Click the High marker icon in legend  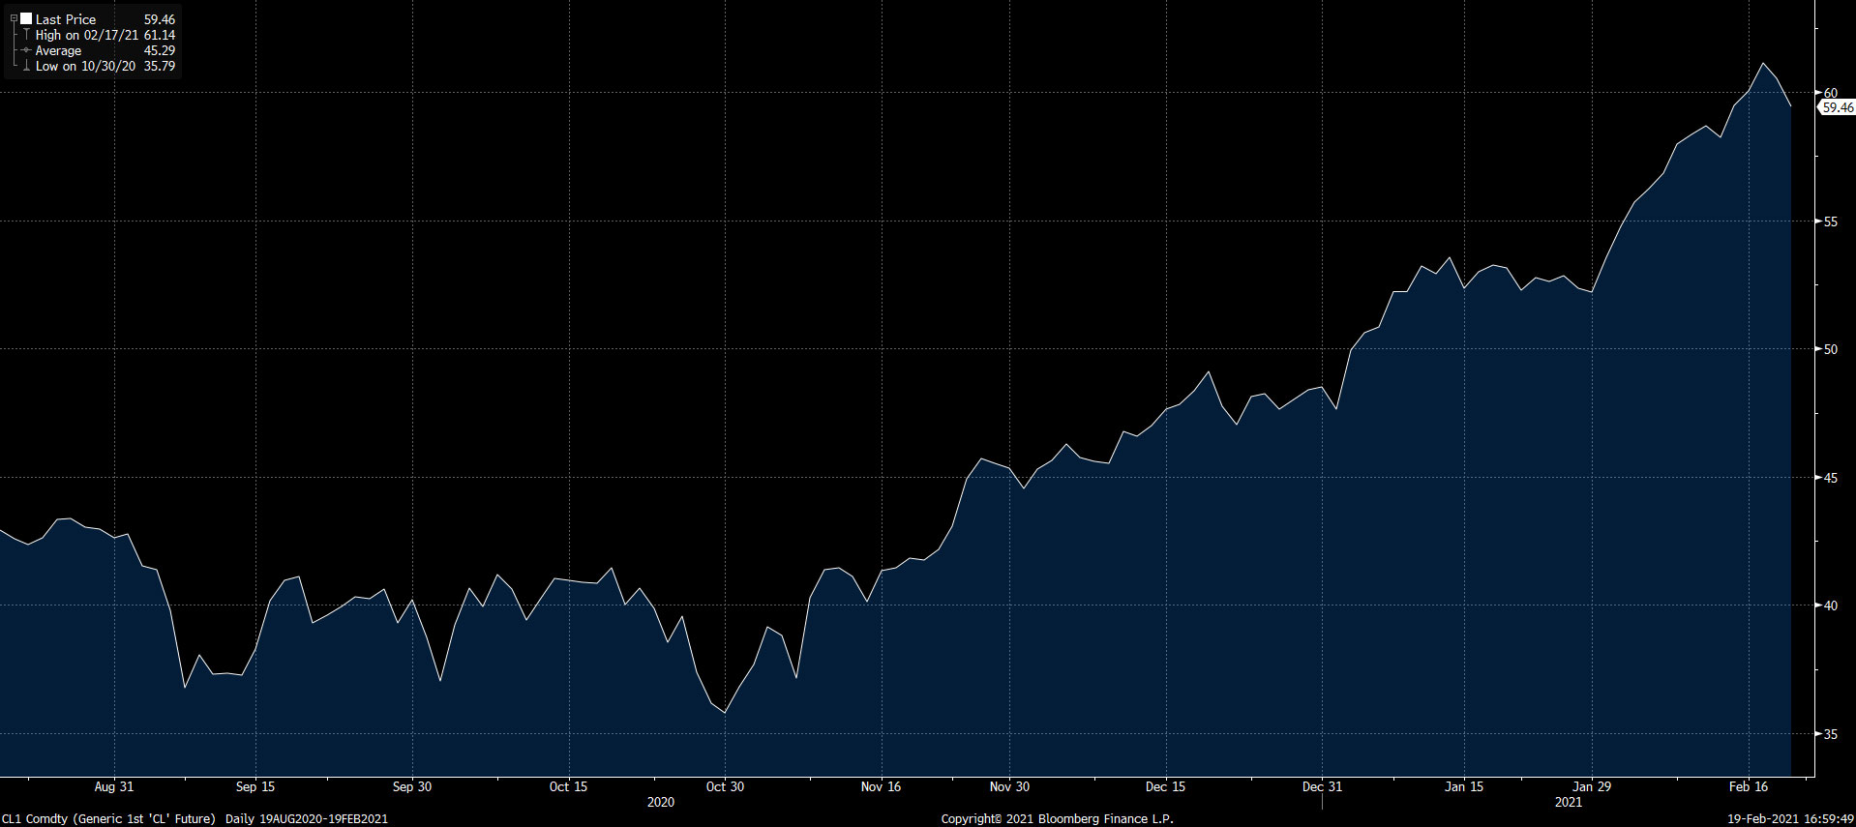pyautogui.click(x=26, y=35)
